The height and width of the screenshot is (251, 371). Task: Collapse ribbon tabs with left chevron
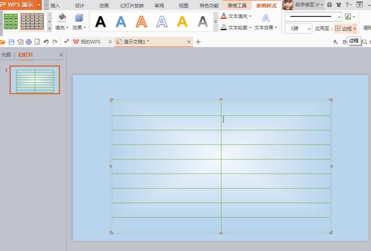point(46,5)
